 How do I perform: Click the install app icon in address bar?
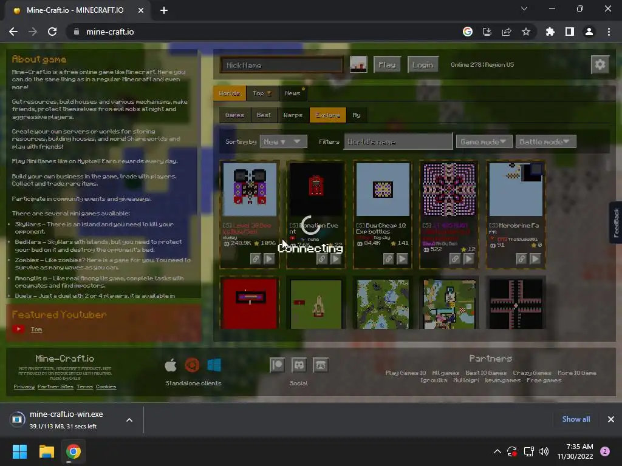(x=487, y=32)
